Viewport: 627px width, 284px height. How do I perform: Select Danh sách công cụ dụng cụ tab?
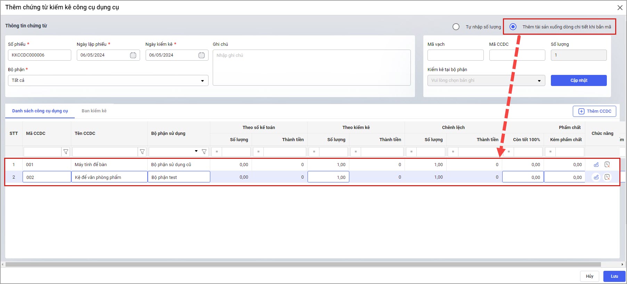40,111
